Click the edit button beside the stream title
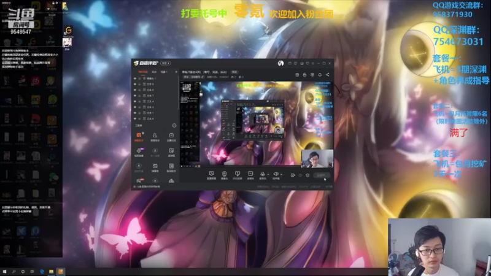Screen dimensions: 491x276 click(234, 72)
